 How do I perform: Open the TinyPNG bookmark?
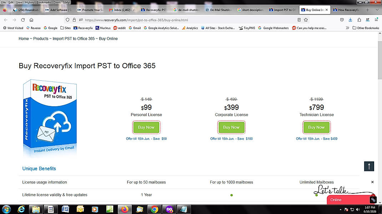(x=247, y=28)
